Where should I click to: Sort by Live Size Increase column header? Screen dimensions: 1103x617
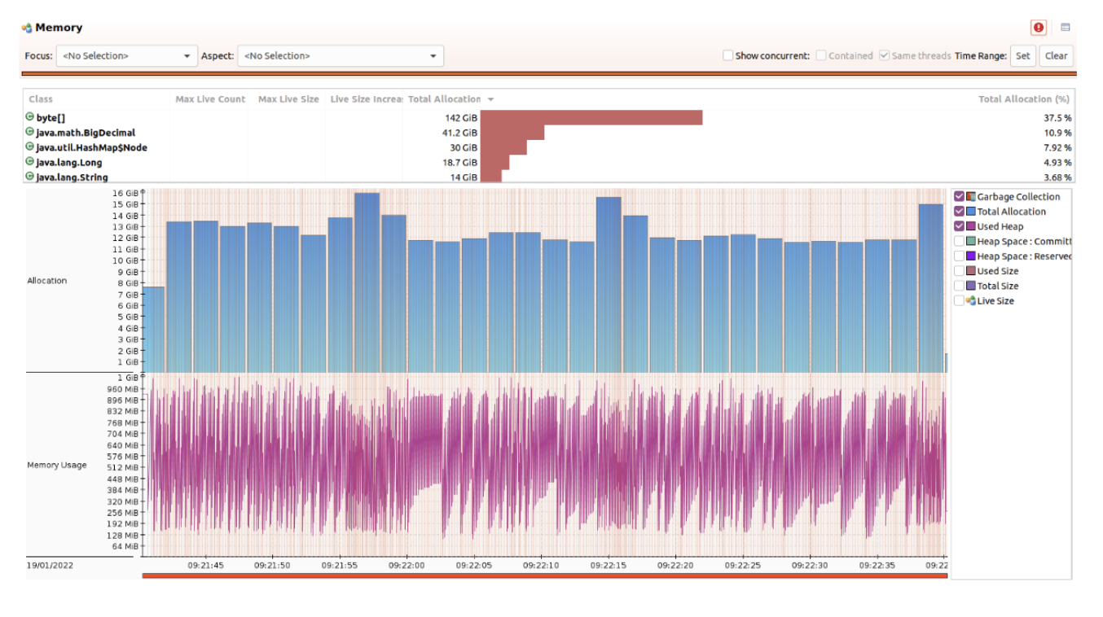(365, 99)
